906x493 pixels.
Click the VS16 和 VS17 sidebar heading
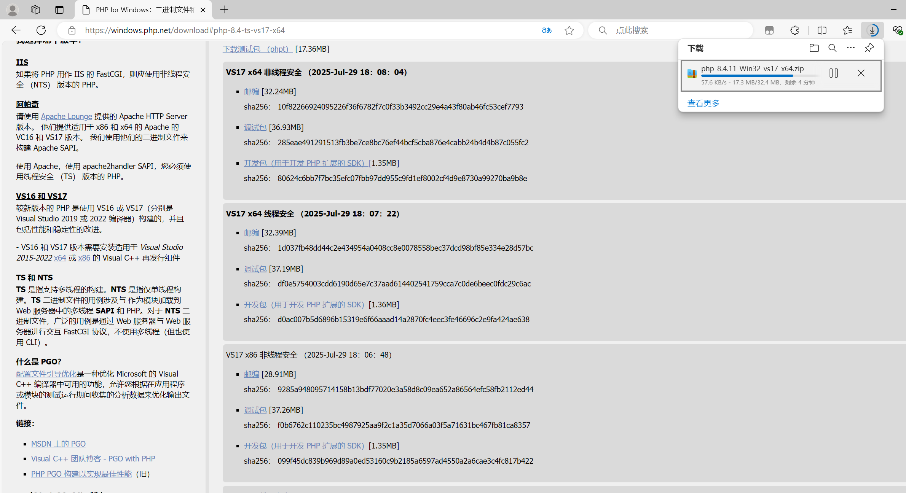coord(41,196)
